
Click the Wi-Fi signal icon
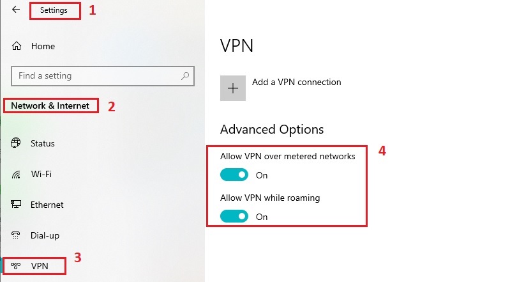coord(17,174)
